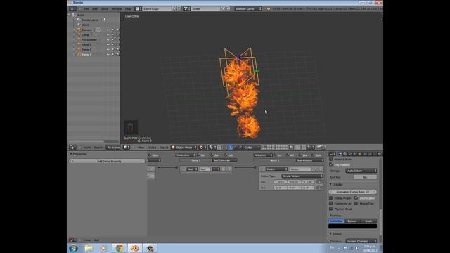Toggle render camera icon for Camera row
Viewport: 450px width, 253px height.
(117, 30)
